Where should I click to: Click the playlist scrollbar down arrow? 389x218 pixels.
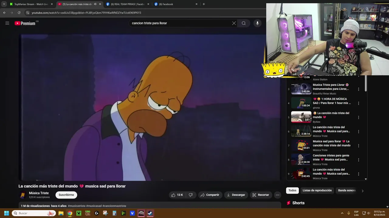pos(366,179)
